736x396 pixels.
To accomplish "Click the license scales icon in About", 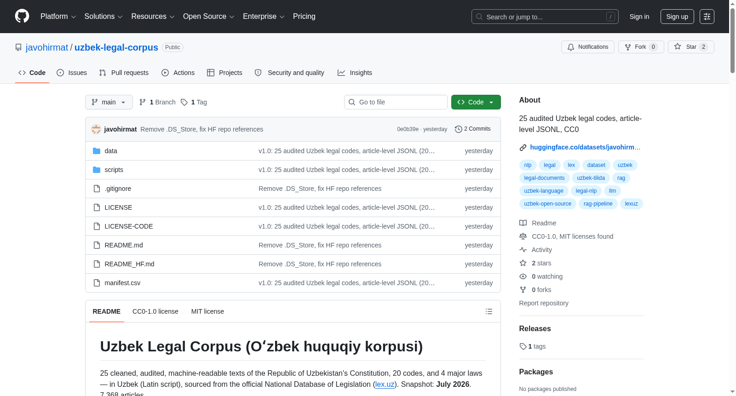I will pyautogui.click(x=523, y=236).
